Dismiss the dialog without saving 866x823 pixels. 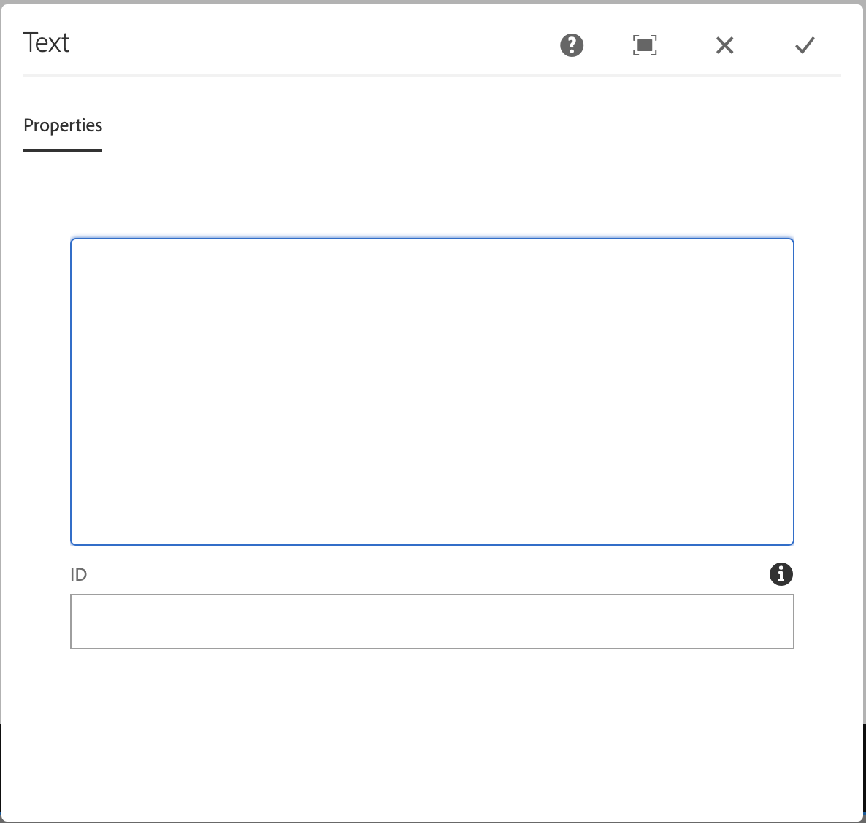click(x=724, y=45)
